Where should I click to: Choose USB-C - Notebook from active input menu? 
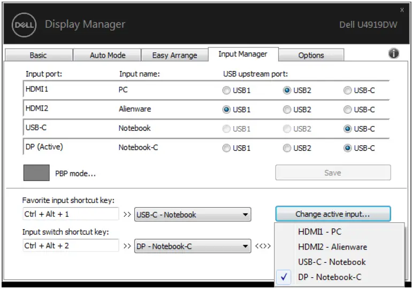tap(339, 262)
